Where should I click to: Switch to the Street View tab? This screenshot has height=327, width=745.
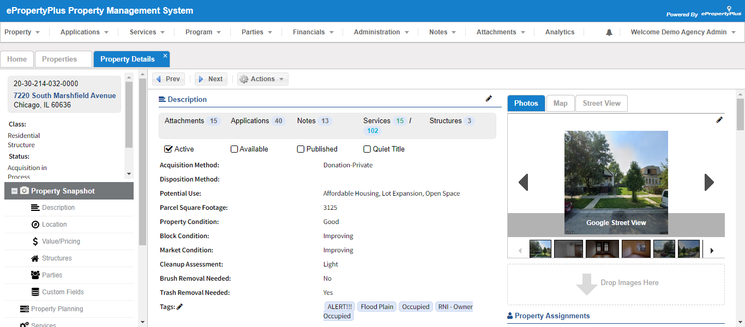coord(601,103)
